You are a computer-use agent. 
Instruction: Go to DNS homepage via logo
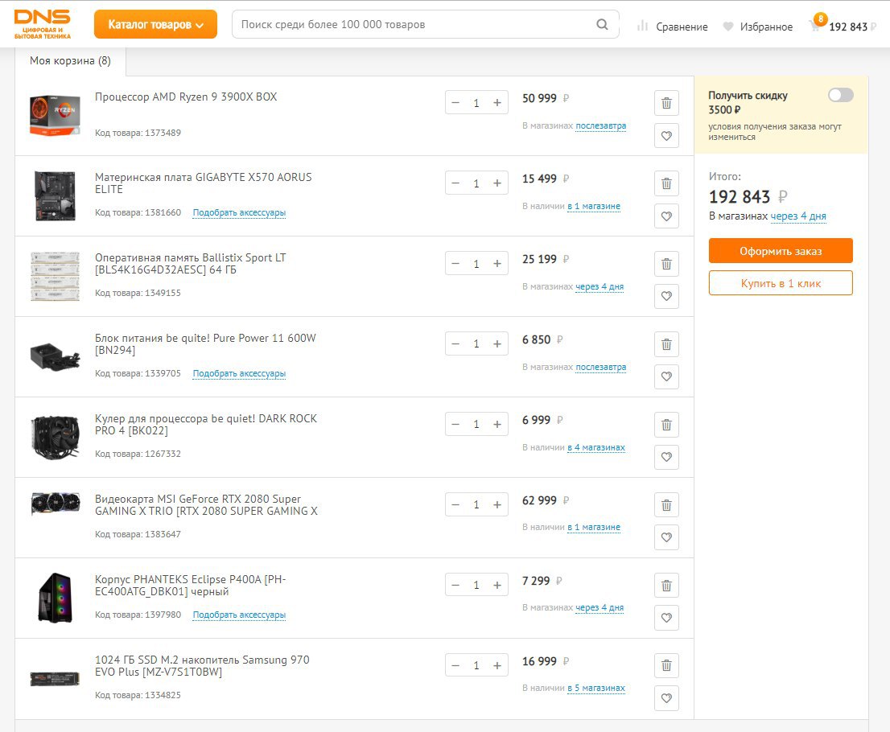[x=43, y=24]
